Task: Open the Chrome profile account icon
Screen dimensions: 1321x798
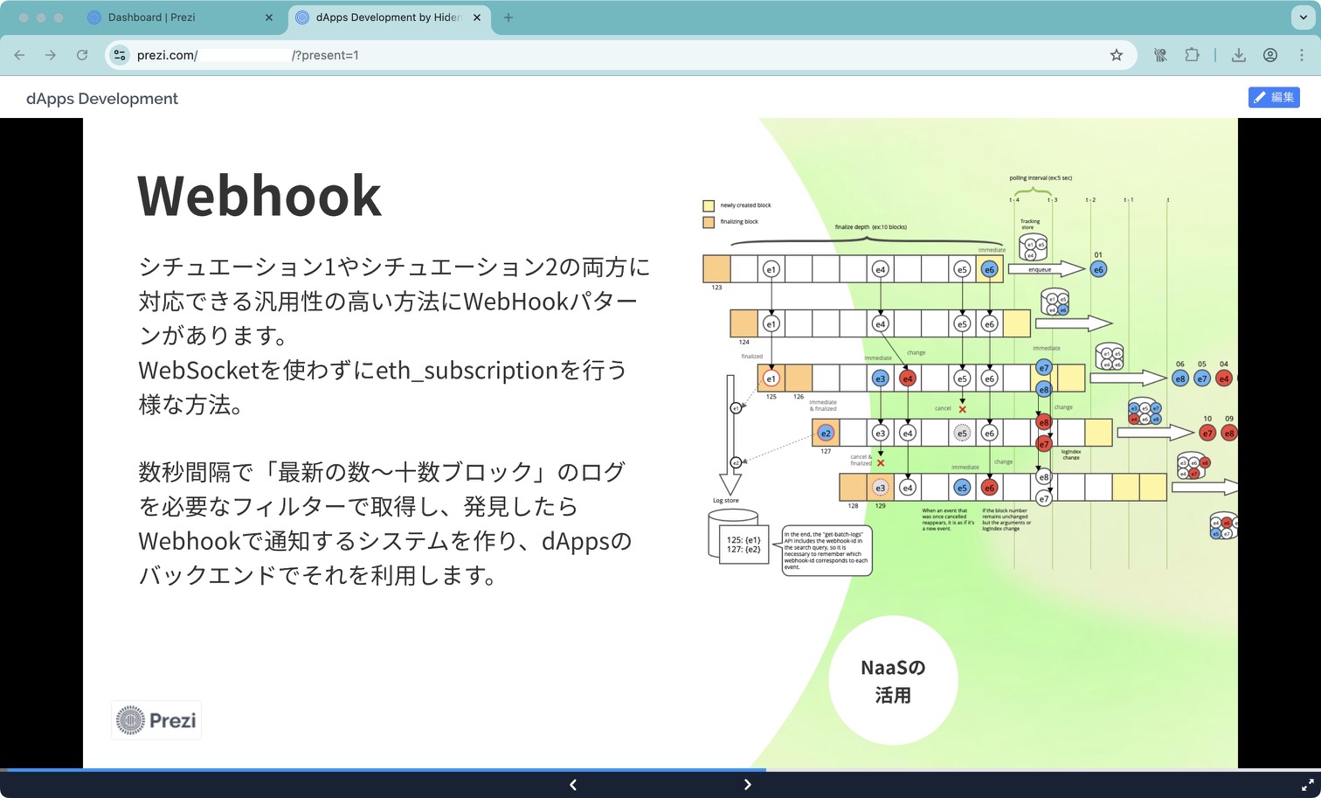Action: (x=1270, y=54)
